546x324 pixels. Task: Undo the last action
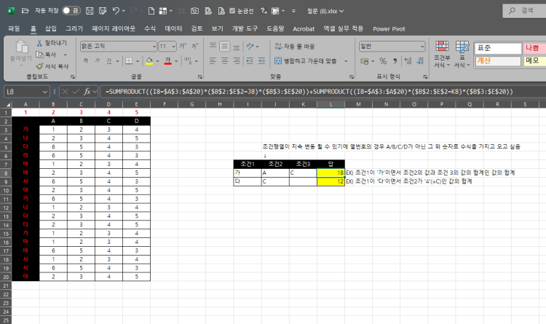point(116,11)
